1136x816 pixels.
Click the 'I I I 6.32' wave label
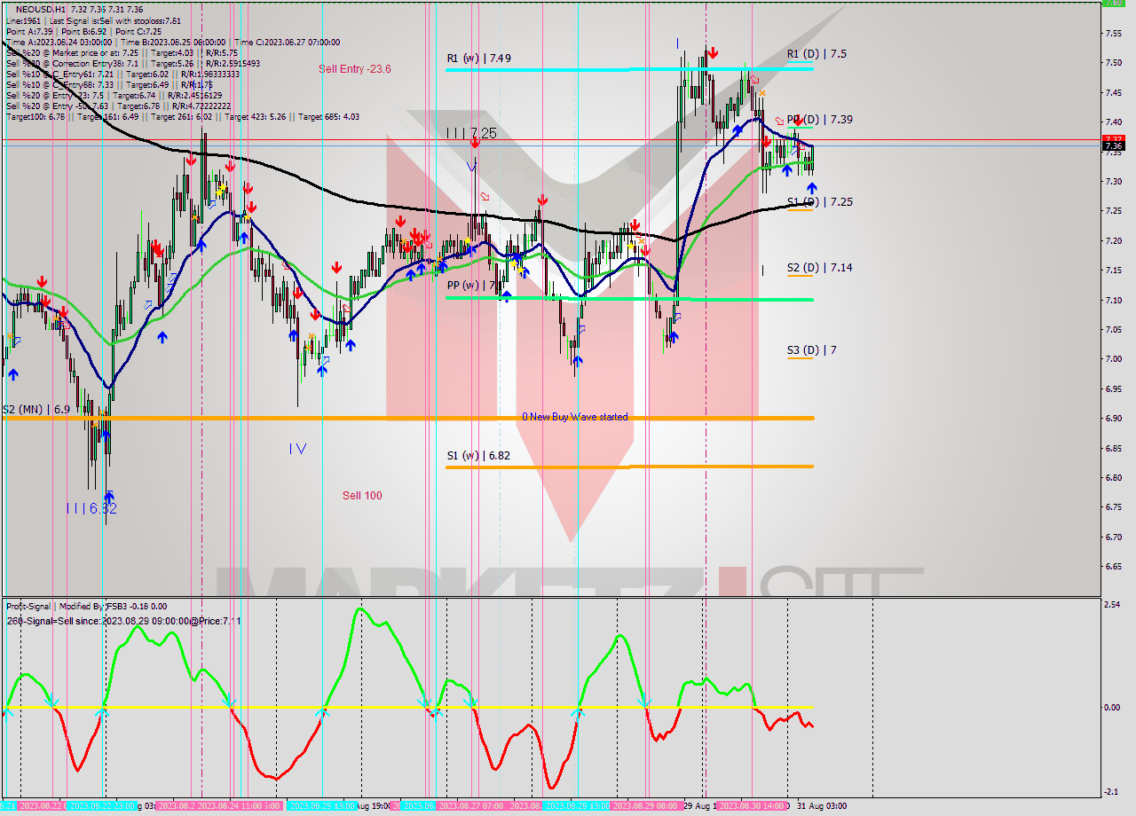coord(91,508)
